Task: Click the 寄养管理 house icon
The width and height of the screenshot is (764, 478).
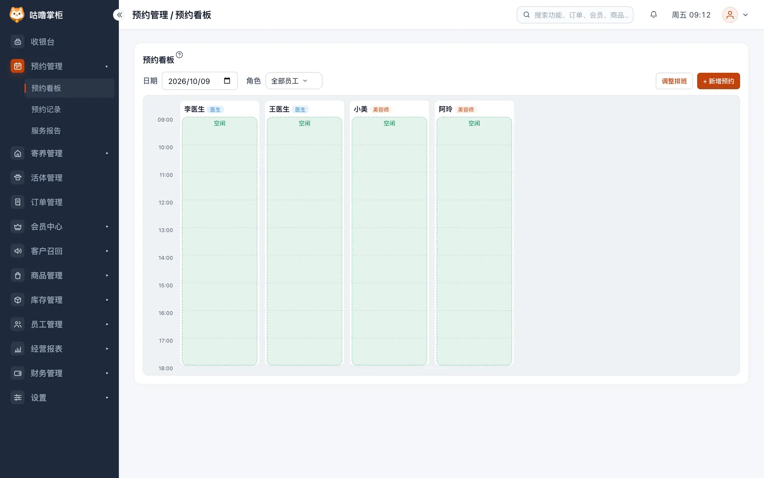Action: pyautogui.click(x=18, y=153)
